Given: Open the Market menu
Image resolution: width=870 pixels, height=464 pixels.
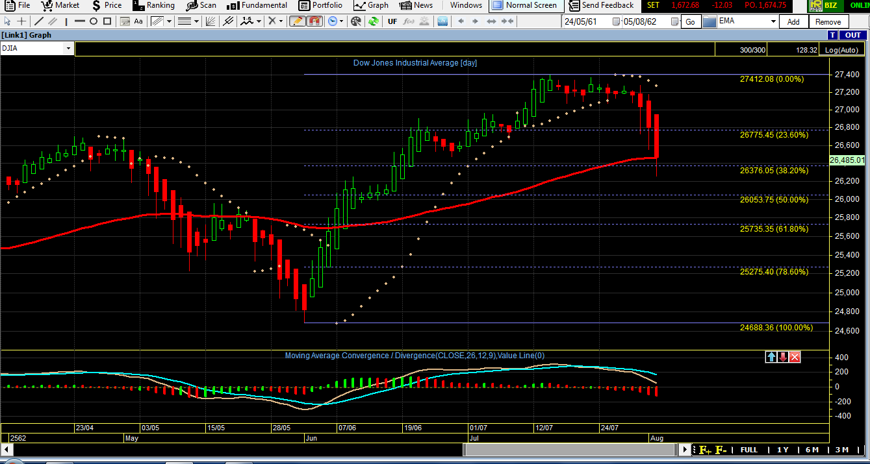Looking at the screenshot, I should (x=60, y=5).
